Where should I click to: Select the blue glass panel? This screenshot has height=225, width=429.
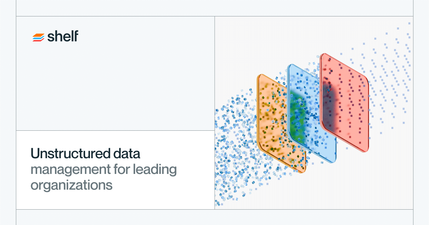click(312, 113)
